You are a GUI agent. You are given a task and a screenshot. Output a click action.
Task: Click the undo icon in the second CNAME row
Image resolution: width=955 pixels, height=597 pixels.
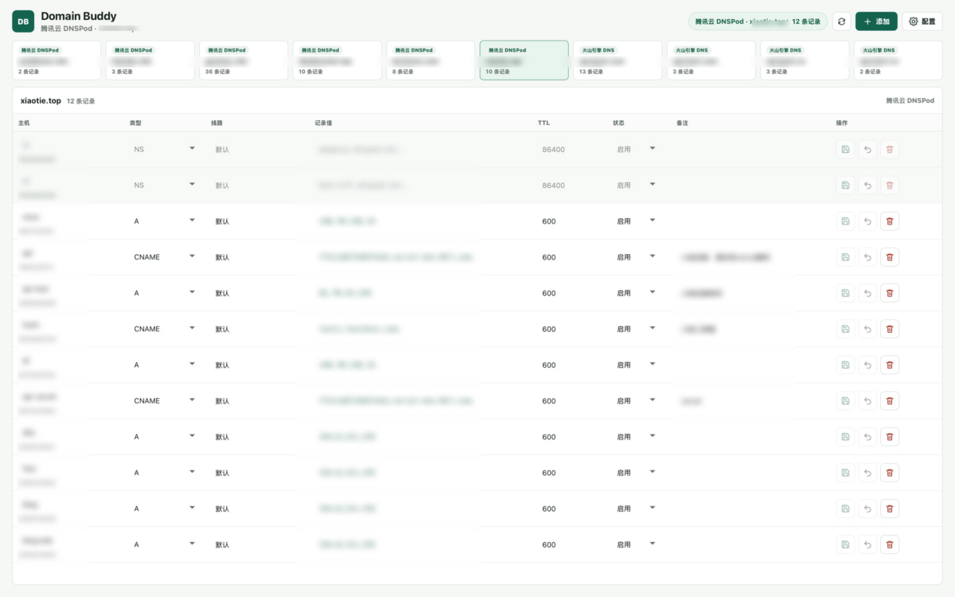click(867, 329)
